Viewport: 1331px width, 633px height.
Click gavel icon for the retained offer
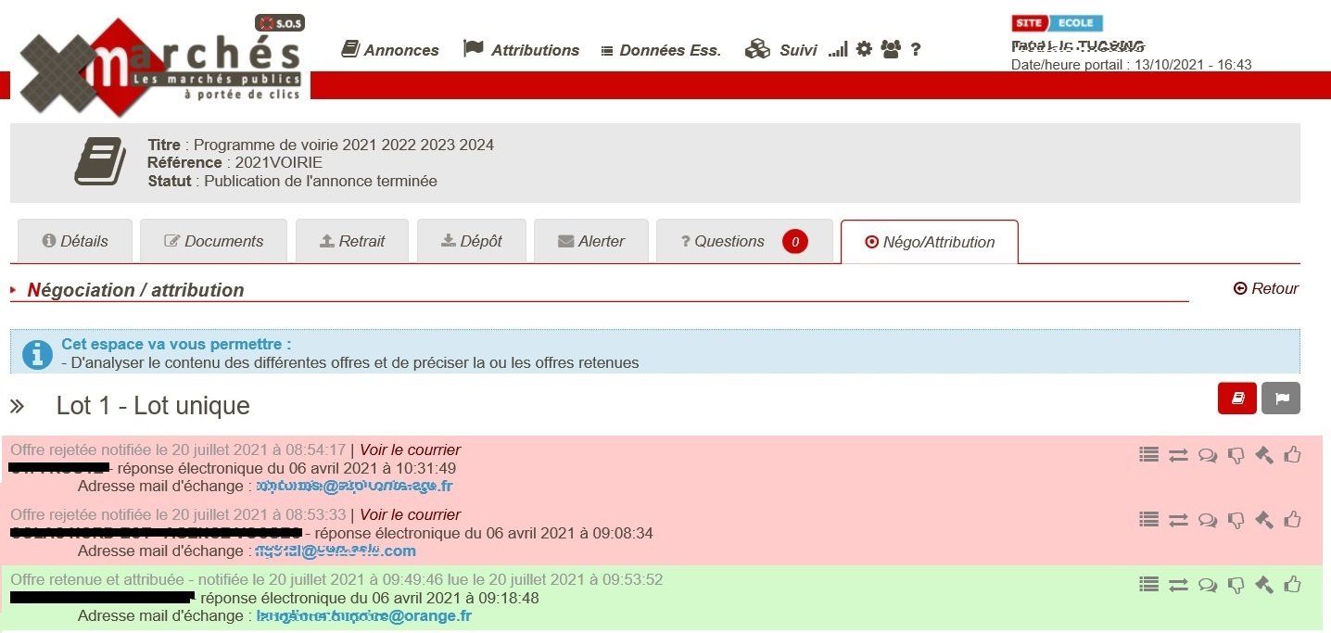pos(1264,584)
